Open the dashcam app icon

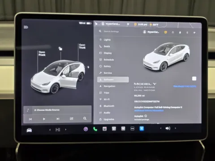click(x=104, y=129)
